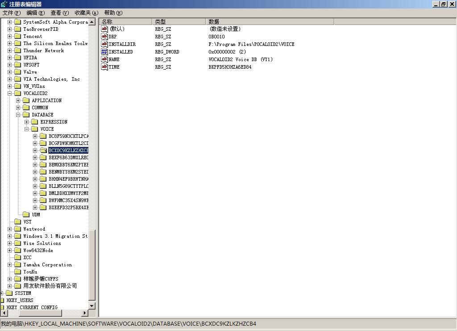Collapse the VOCALOID2 tree node
Viewport: 457px width, 331px height.
pos(10,93)
